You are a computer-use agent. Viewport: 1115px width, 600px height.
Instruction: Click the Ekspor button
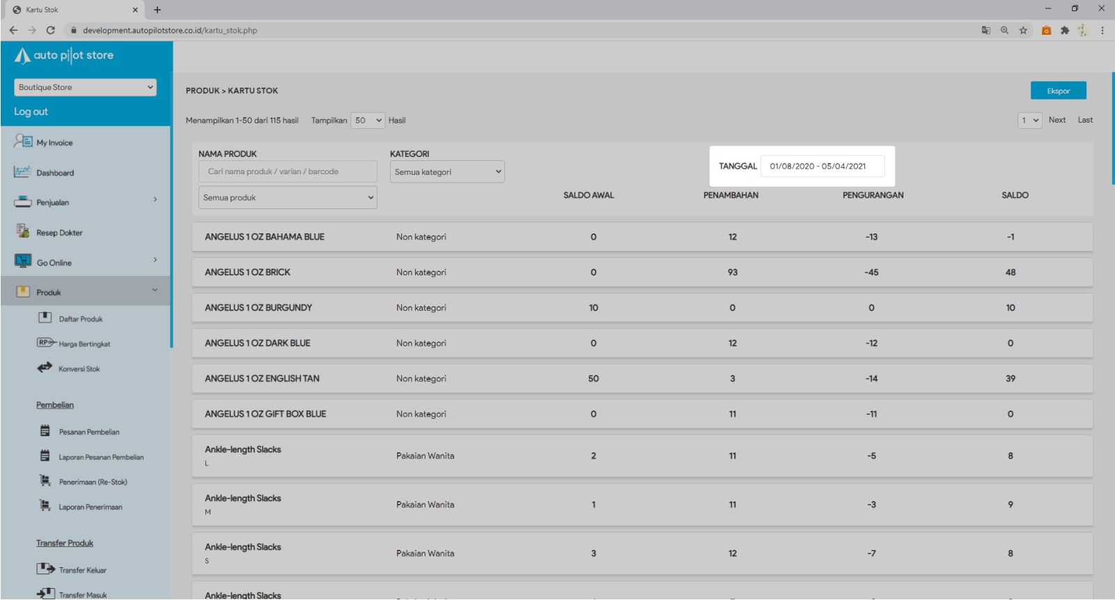pyautogui.click(x=1058, y=91)
